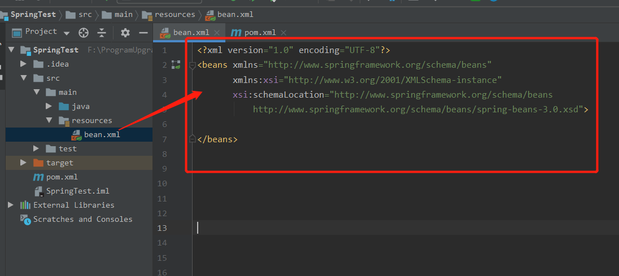The width and height of the screenshot is (619, 276).
Task: Click the Collapse All icon in Project panel
Action: point(102,33)
